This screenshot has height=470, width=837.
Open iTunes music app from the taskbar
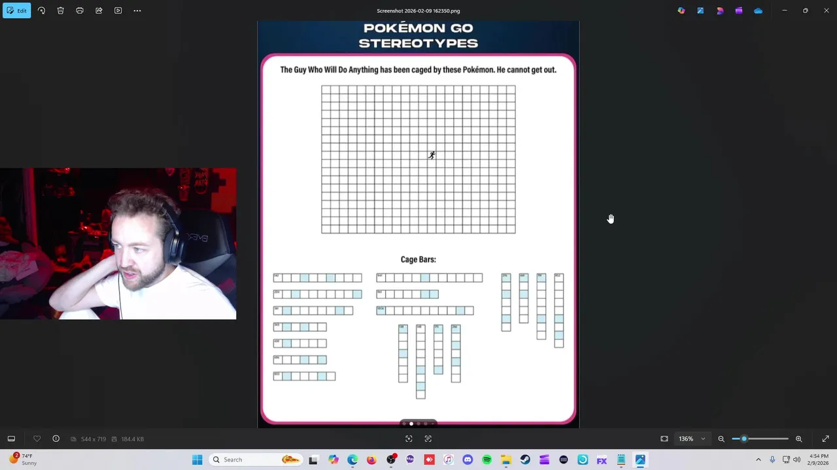449,460
